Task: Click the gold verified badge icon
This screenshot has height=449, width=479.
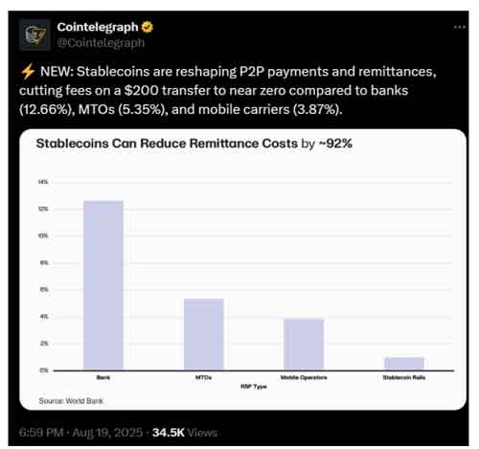Action: (148, 27)
